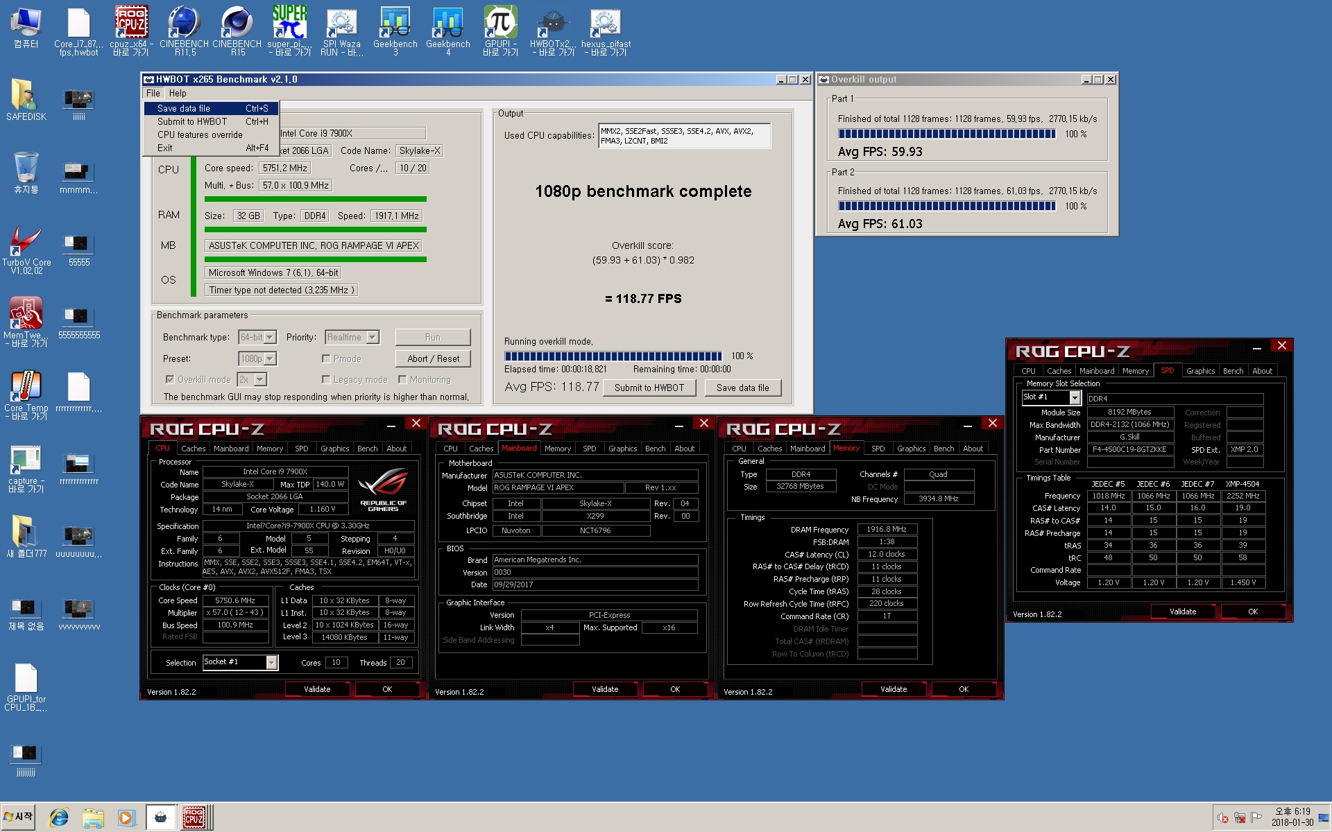Launch CINEBENCH R11.5 desktop shortcut
Screen dimensions: 1332x832
pos(185,31)
